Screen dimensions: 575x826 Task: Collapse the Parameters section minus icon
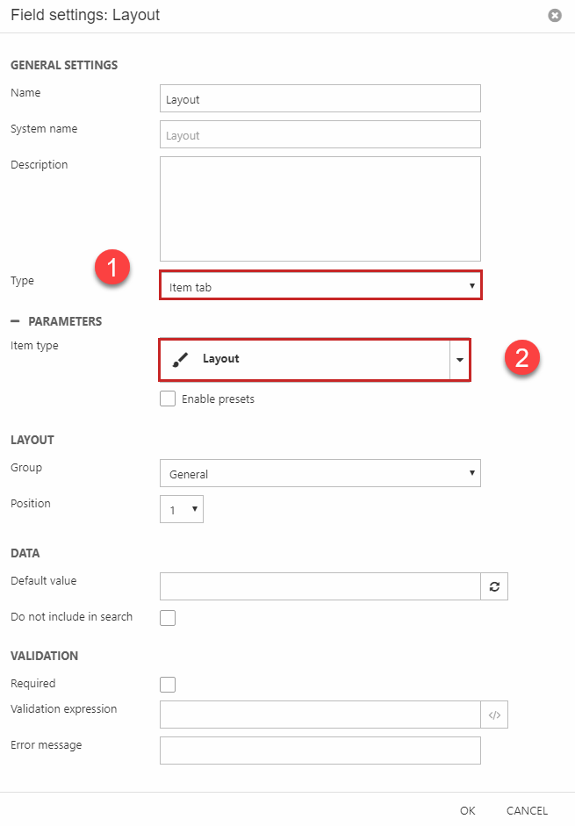point(15,321)
